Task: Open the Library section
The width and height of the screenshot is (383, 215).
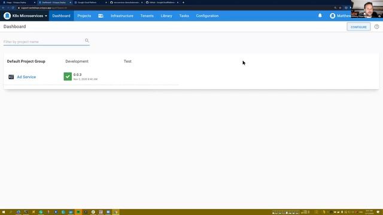Action: [166, 16]
